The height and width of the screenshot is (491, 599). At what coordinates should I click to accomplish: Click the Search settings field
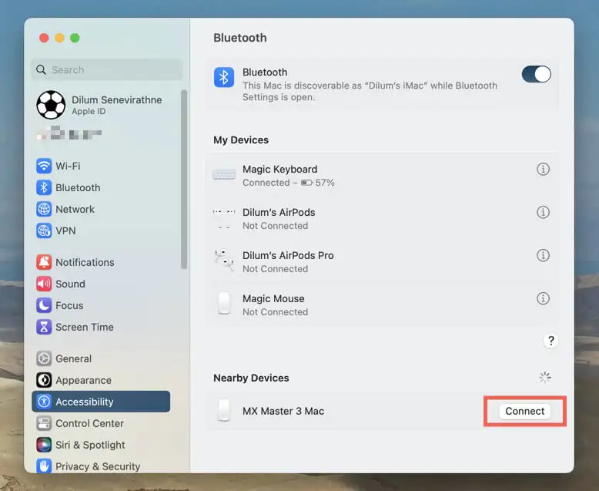(107, 69)
